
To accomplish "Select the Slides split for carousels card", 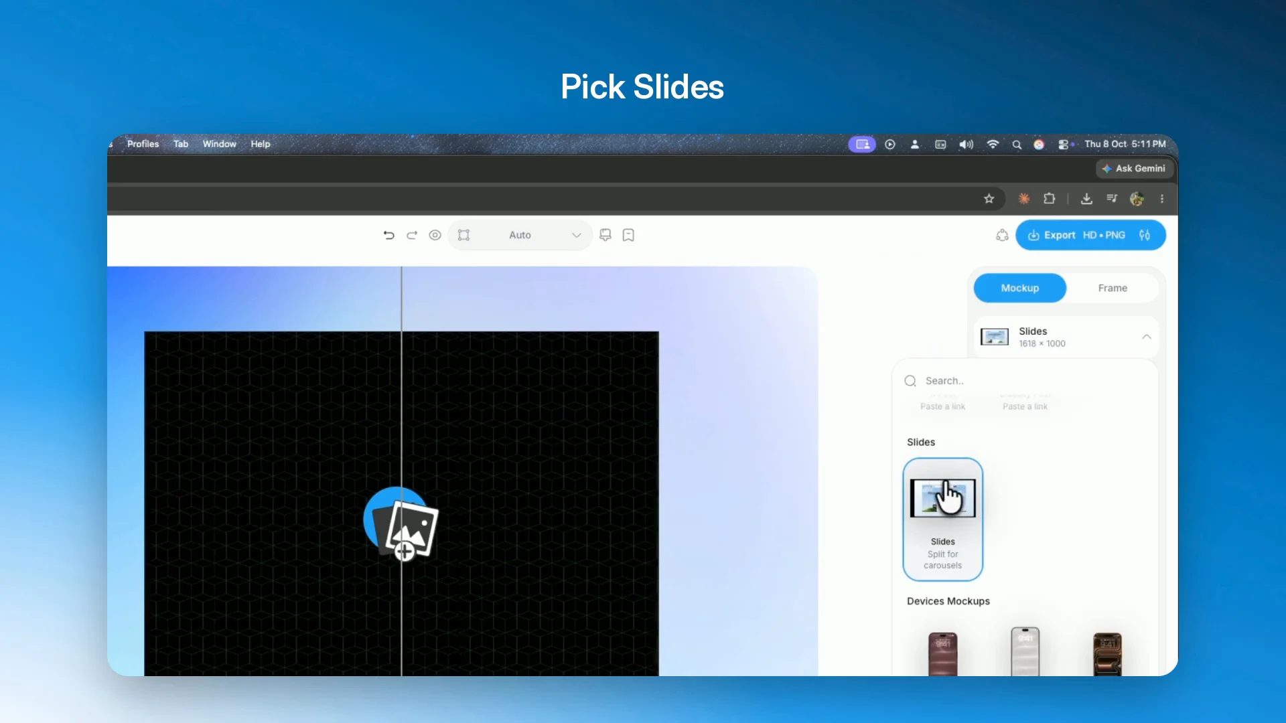I will [x=943, y=519].
